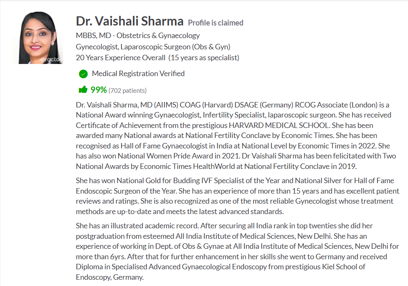
Task: Click Dr. Vaishali Sharma's profile photo
Action: [x=40, y=38]
